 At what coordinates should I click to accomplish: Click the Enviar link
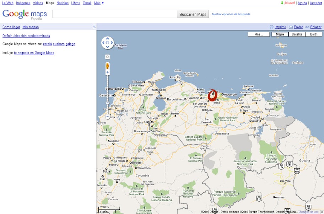tap(298, 27)
